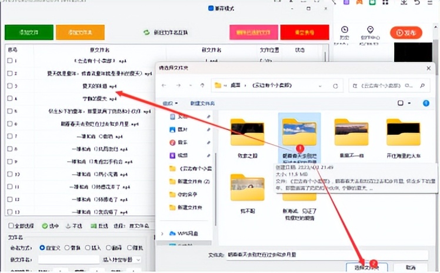
Task: Open the insert-specific-characters dropdown
Action: pyautogui.click(x=121, y=260)
